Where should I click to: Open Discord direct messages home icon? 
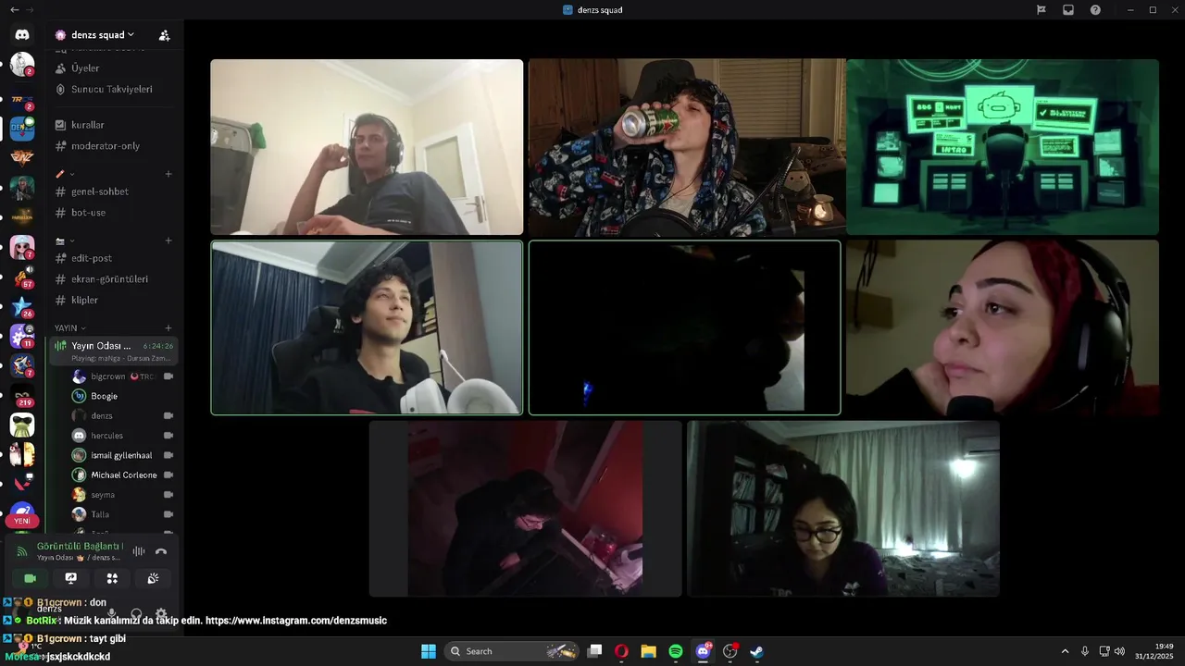point(22,34)
